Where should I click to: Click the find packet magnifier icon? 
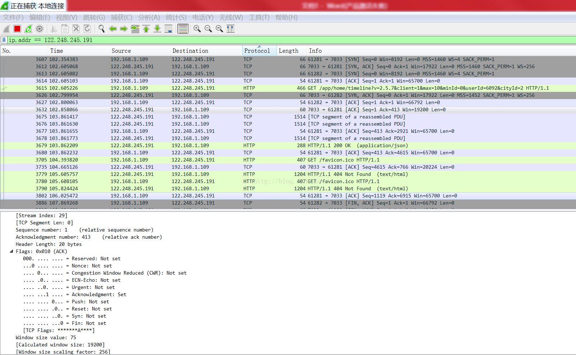[102, 29]
